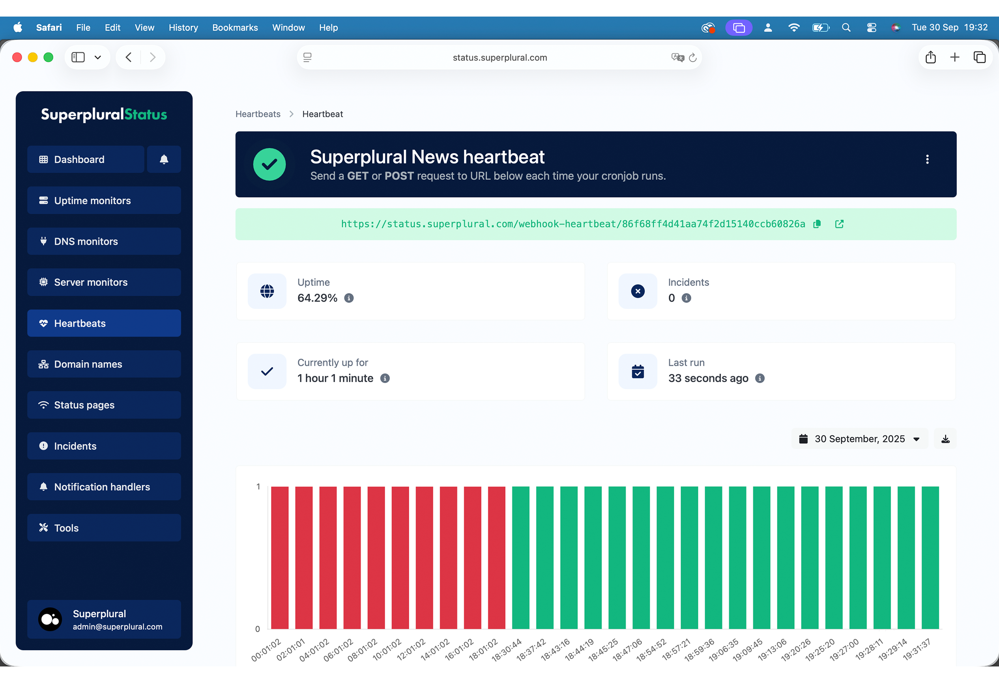Click the info icon beside Uptime 64.29%
This screenshot has width=999, height=683.
[x=349, y=298]
